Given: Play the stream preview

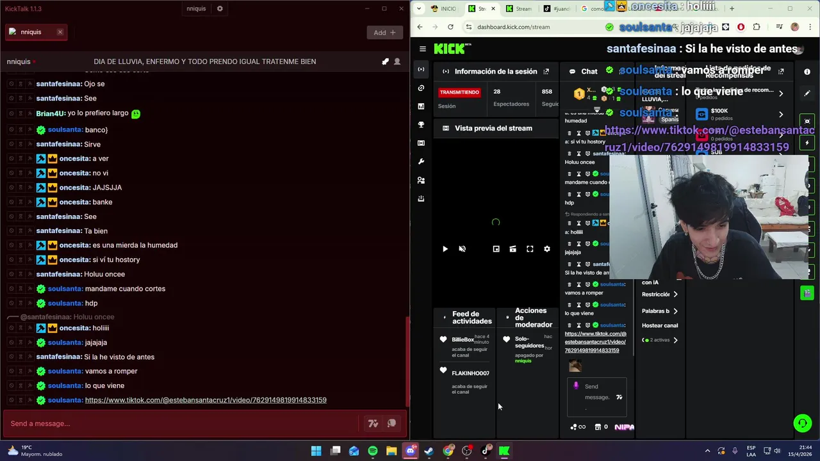Looking at the screenshot, I should 445,249.
